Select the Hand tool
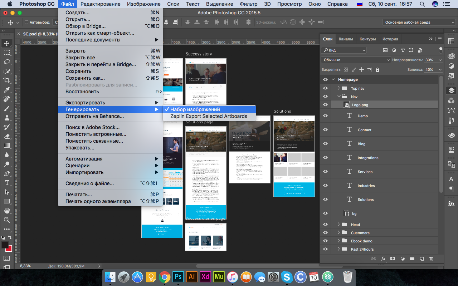458x286 pixels. coord(6,211)
